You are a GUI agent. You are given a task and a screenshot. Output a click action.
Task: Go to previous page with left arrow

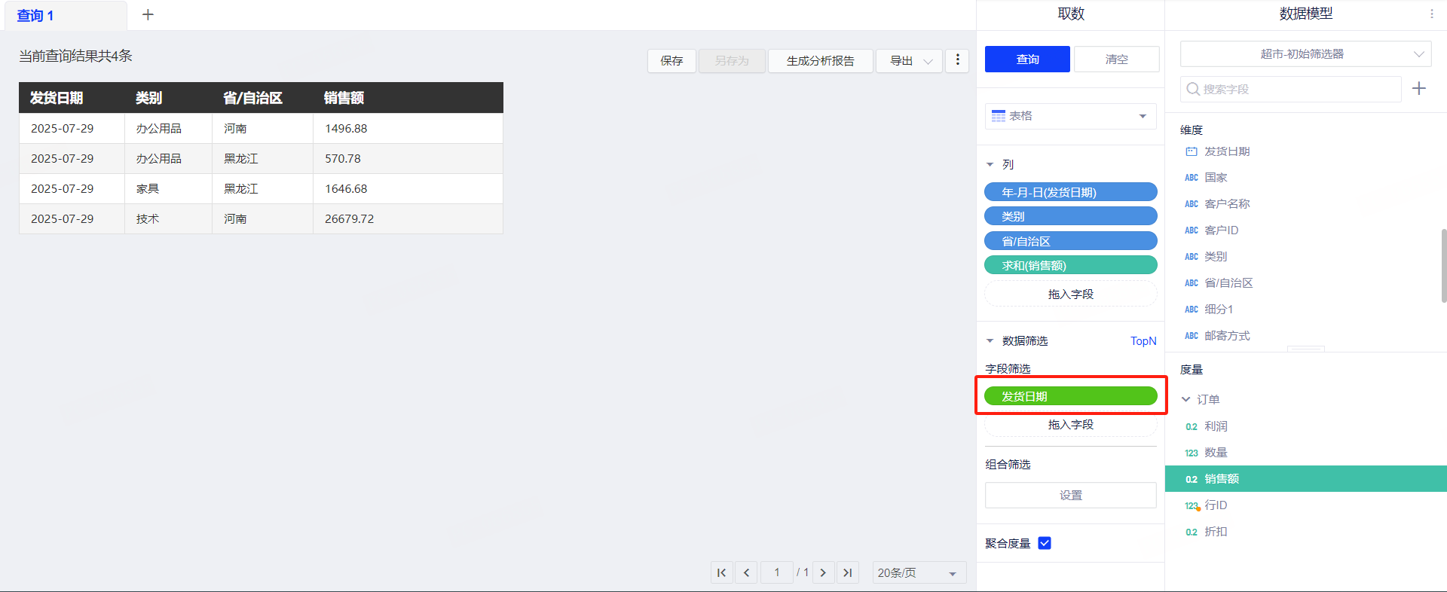pyautogui.click(x=746, y=573)
